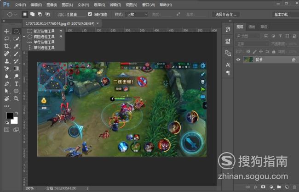This screenshot has height=192, width=299.
Task: Select the Path Selection arrow tool
Action: (6, 91)
